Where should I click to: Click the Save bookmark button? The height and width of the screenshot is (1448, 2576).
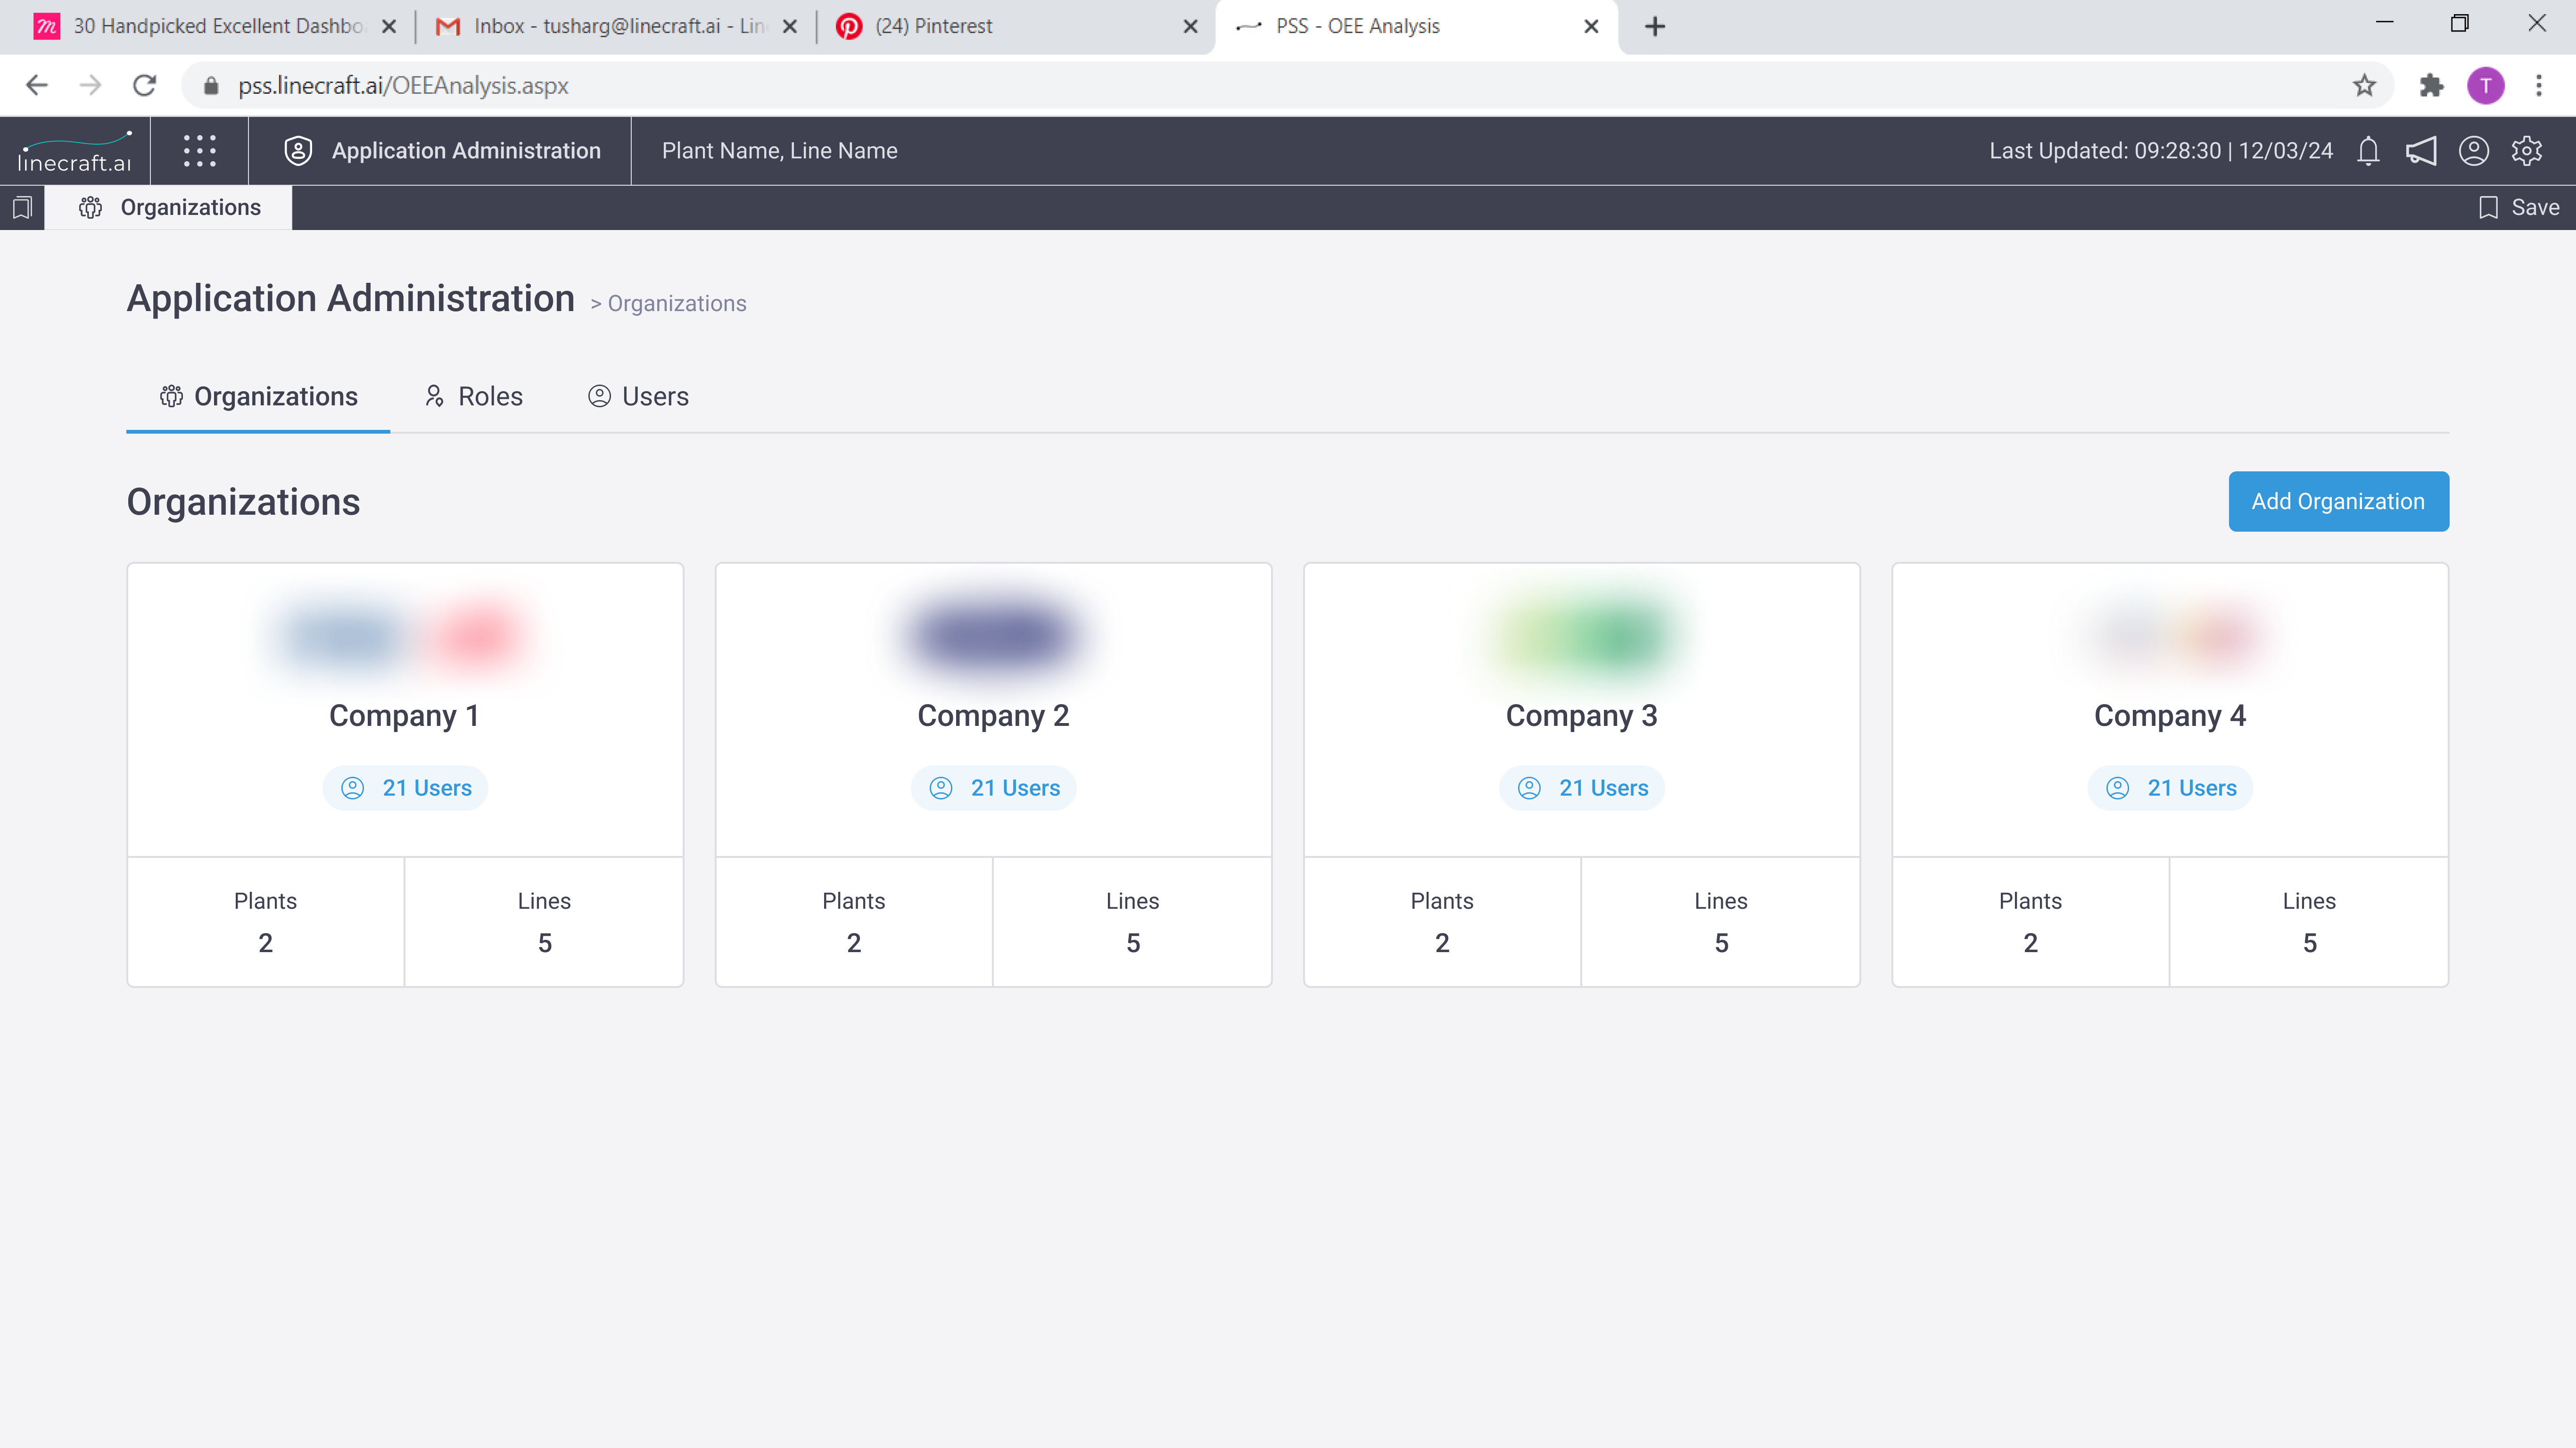pyautogui.click(x=2518, y=207)
